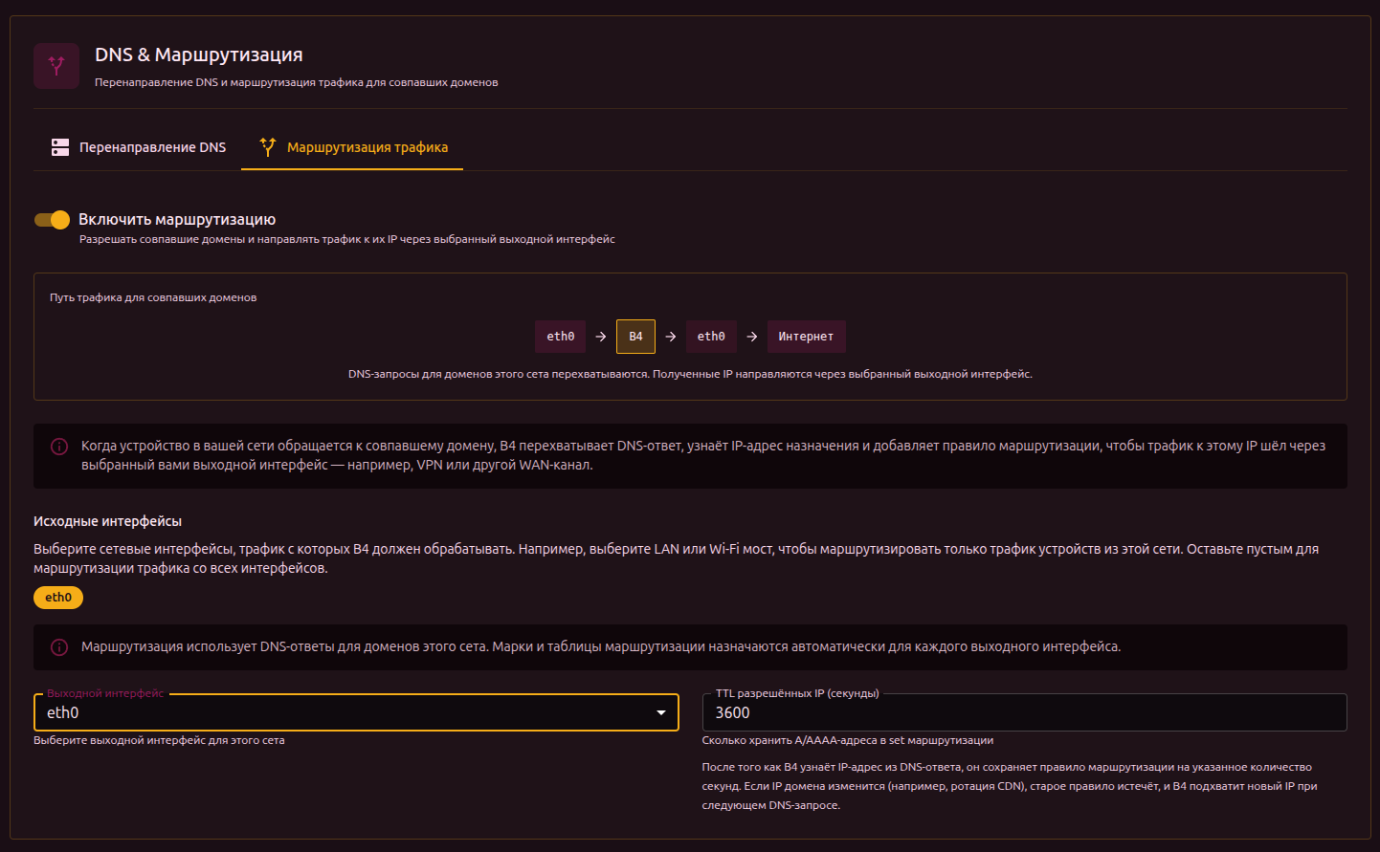Click the eth0 chip under Исходные интерфейсы

coord(58,598)
